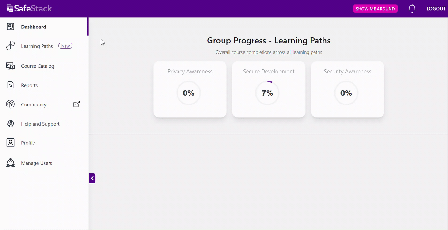Select the Community icon in the sidebar
This screenshot has width=448, height=230.
10,104
